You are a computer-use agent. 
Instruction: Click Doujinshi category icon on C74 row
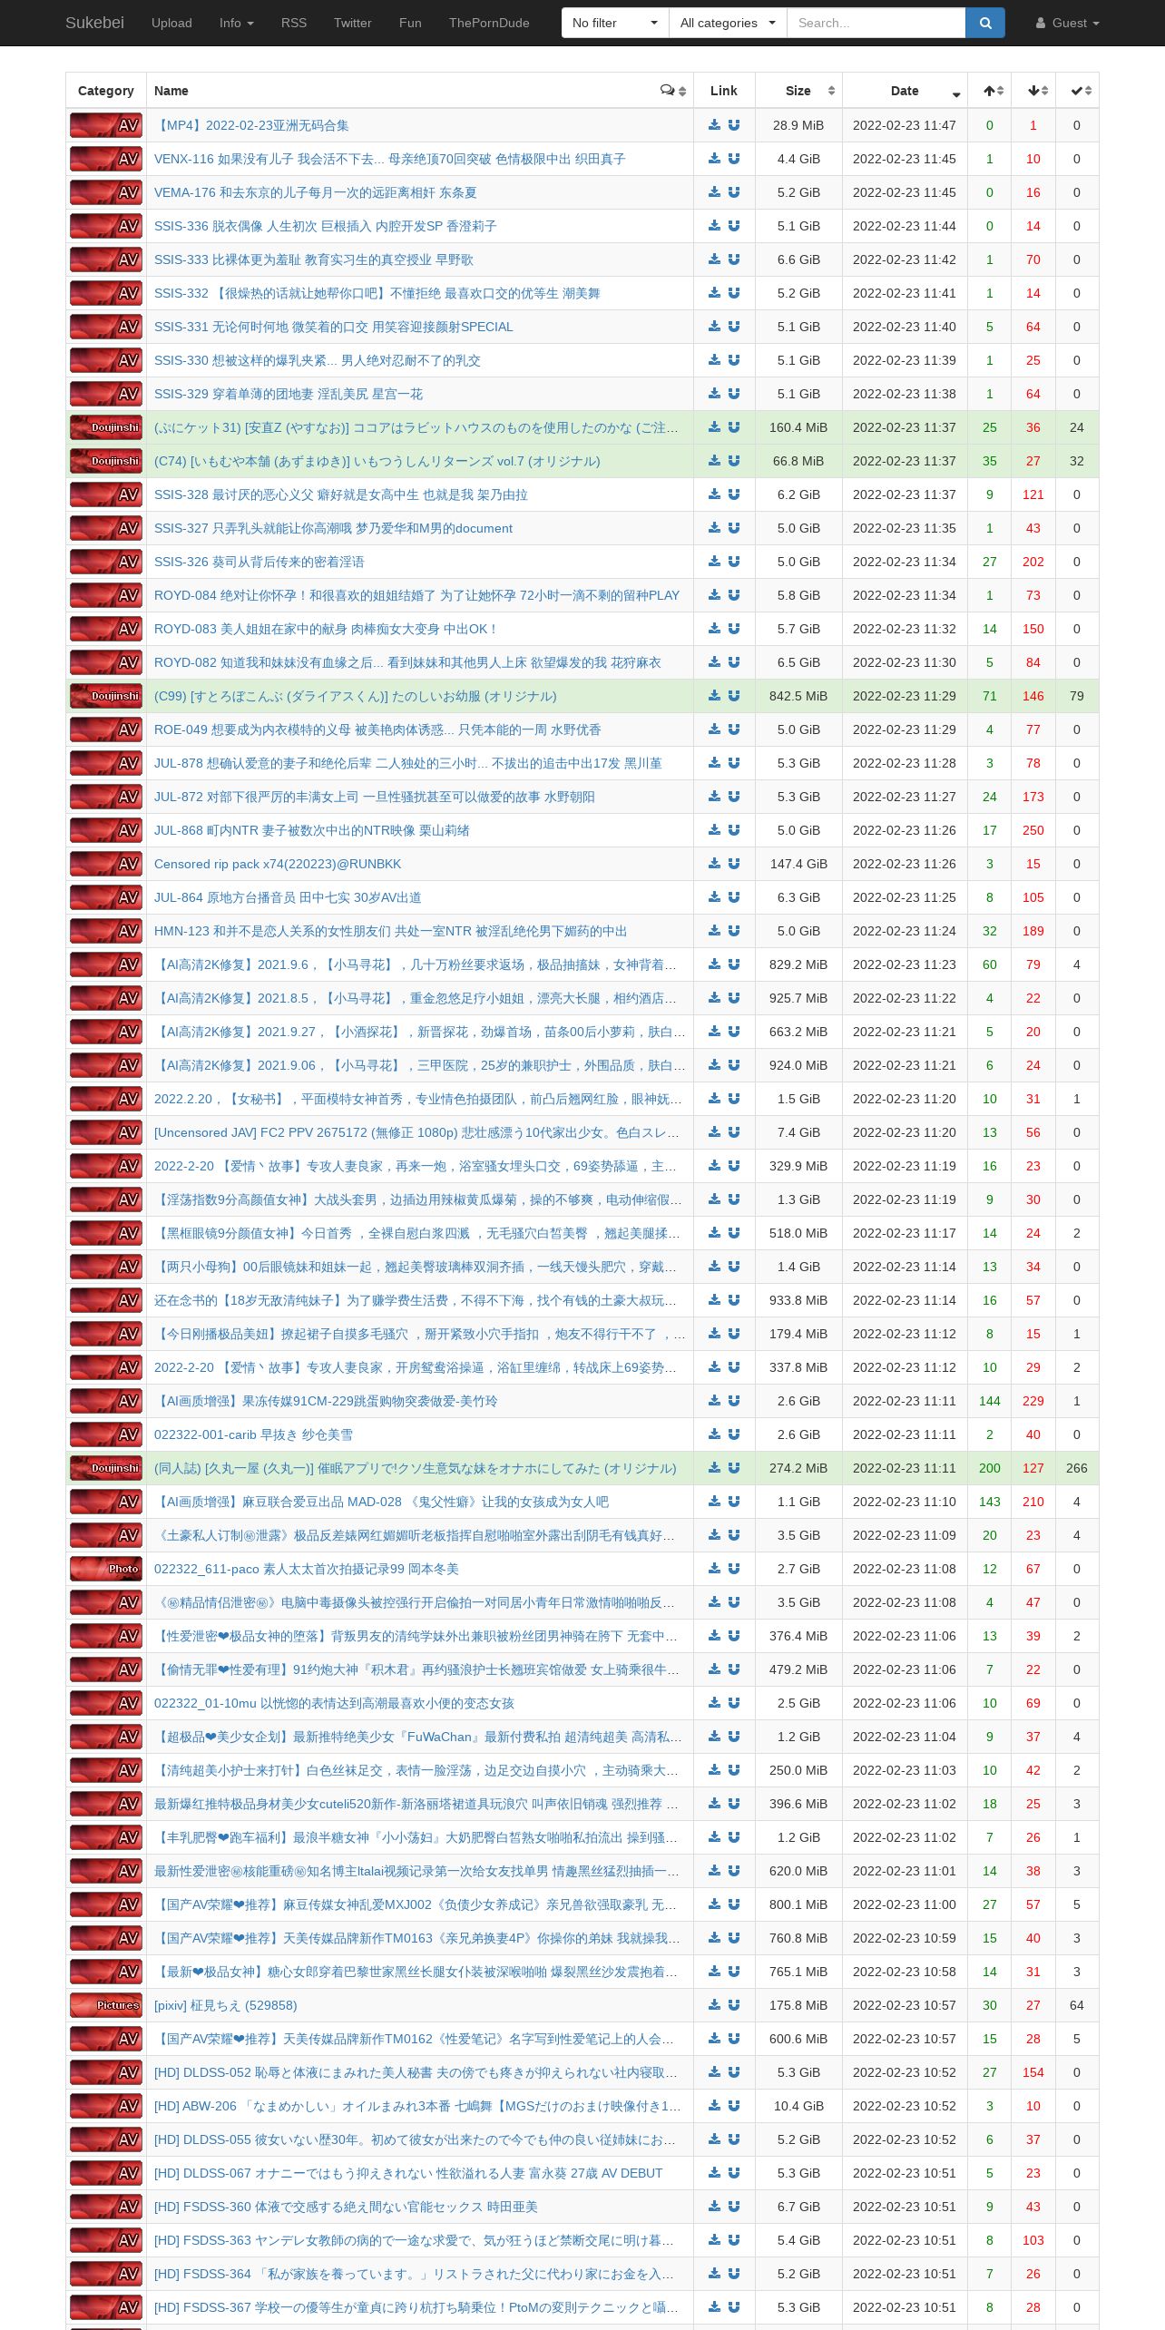tap(106, 461)
